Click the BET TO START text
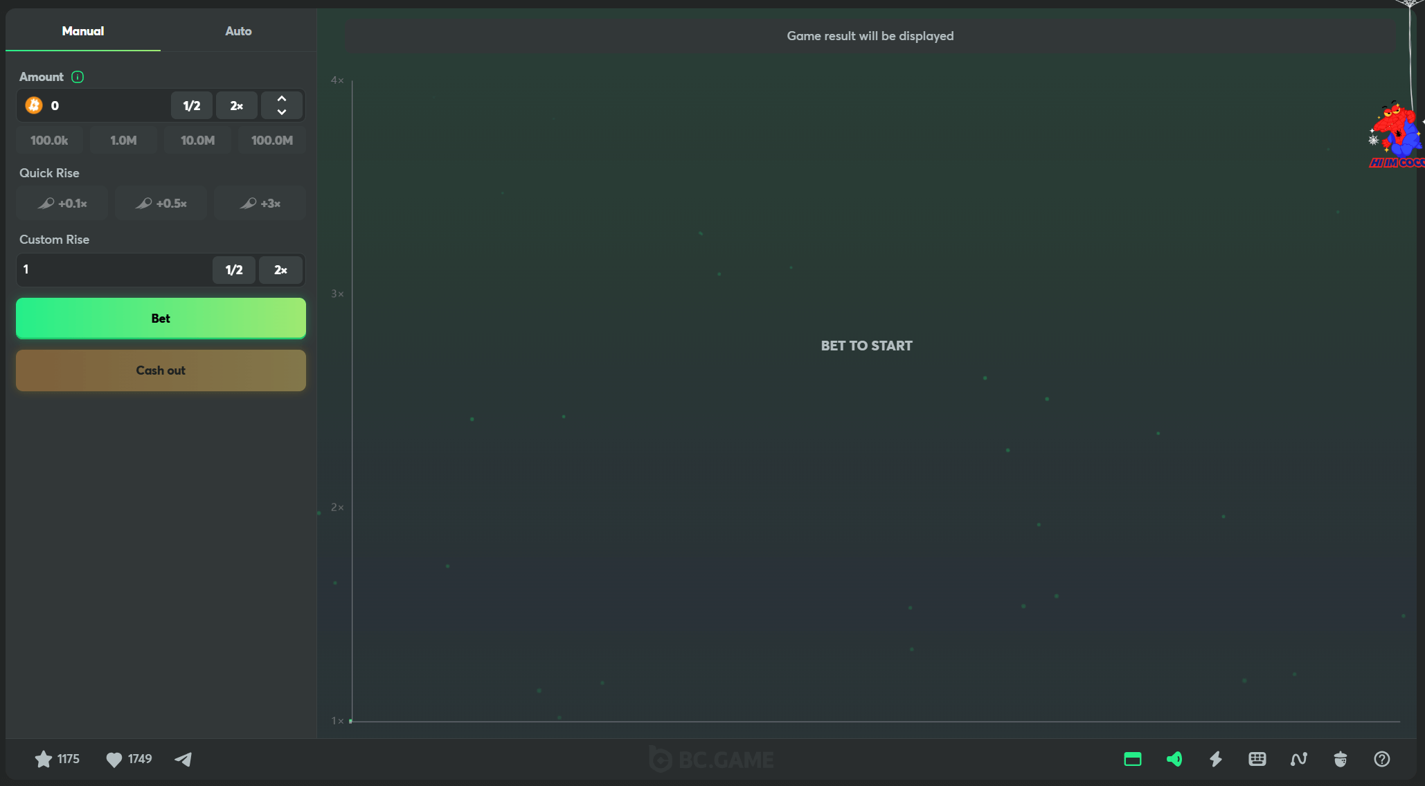The height and width of the screenshot is (786, 1425). pyautogui.click(x=867, y=346)
